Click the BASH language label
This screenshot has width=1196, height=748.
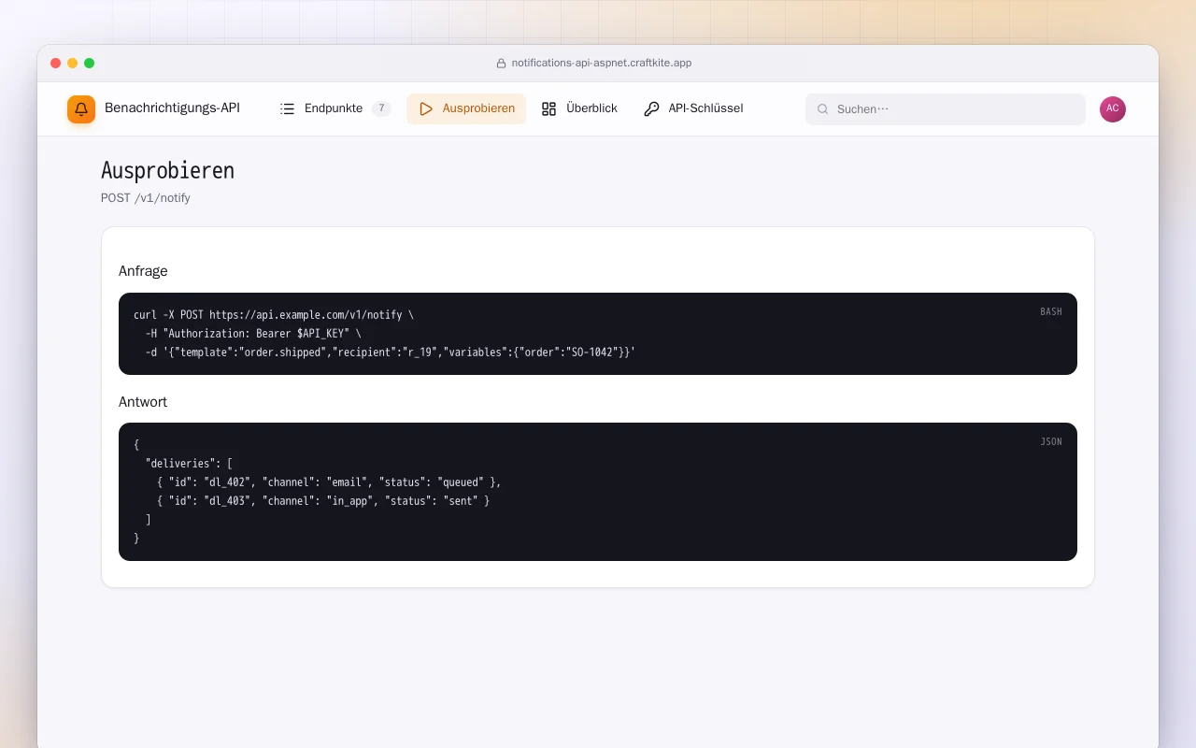tap(1051, 312)
